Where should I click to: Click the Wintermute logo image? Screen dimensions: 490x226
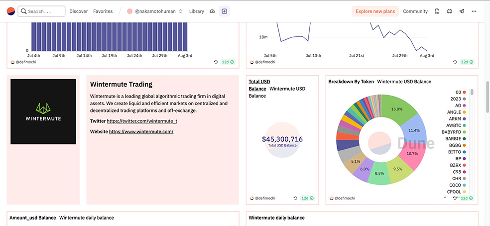(x=43, y=112)
